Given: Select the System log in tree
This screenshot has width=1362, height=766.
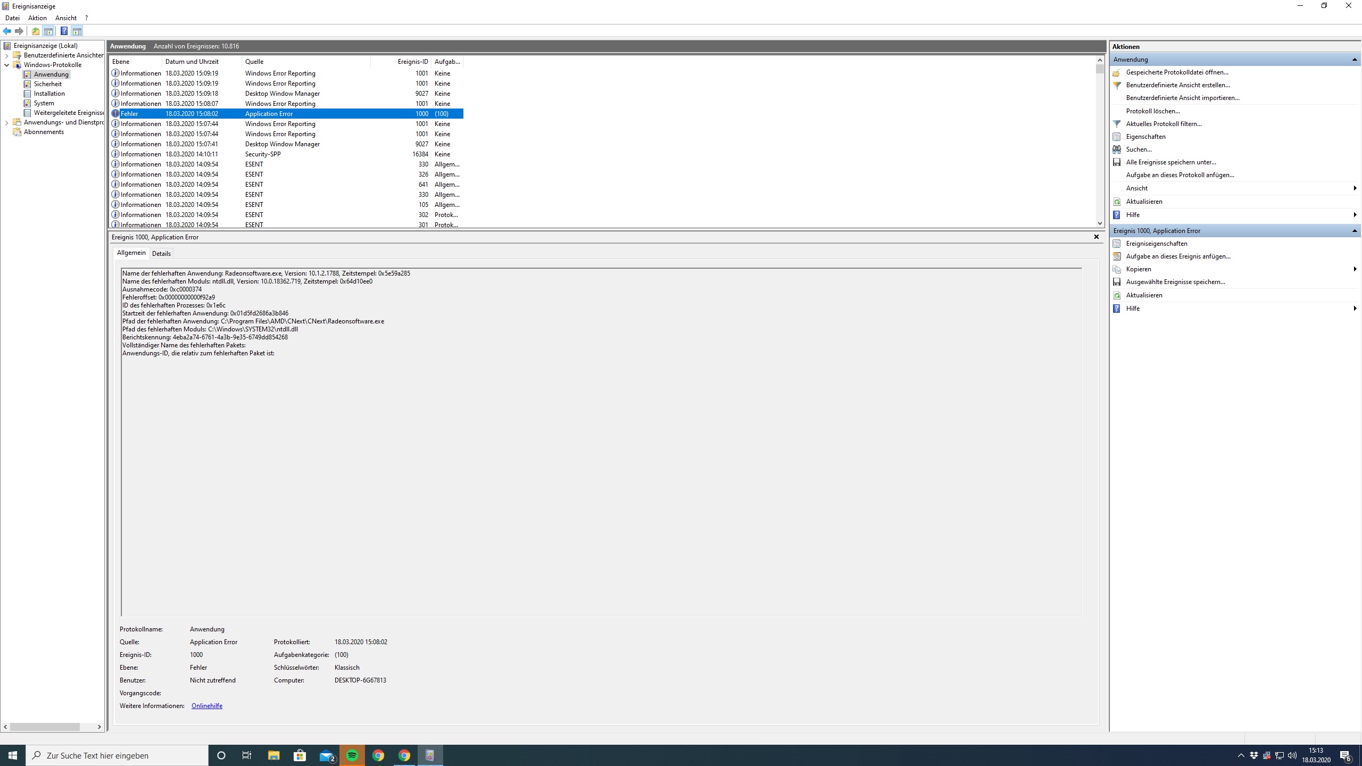Looking at the screenshot, I should click(44, 103).
